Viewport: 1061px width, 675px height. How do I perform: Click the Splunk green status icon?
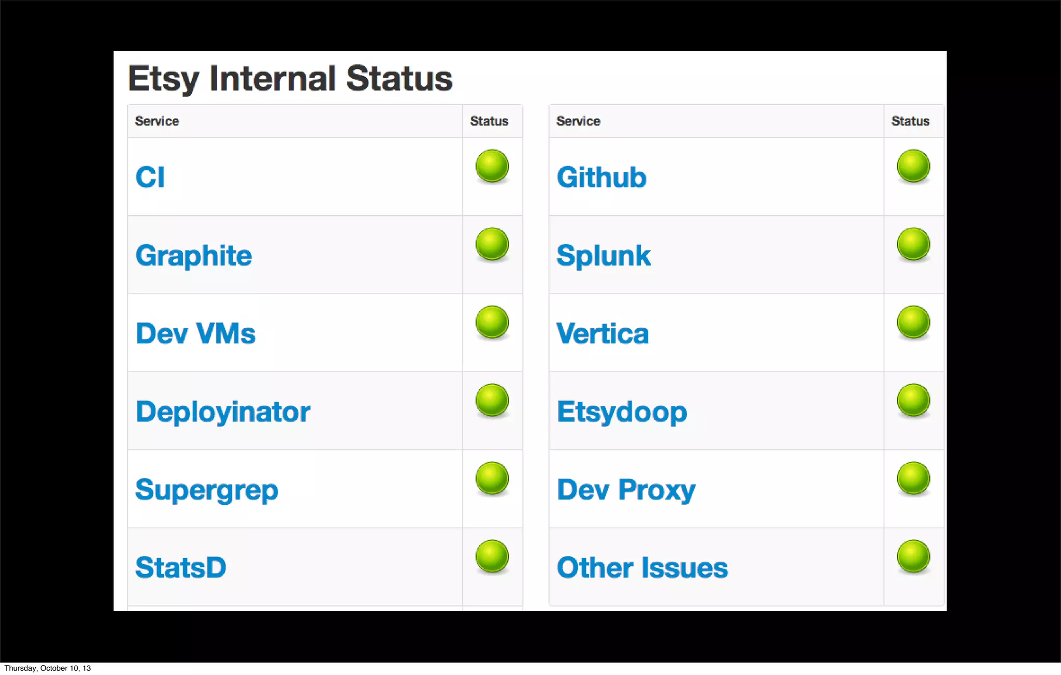[913, 244]
